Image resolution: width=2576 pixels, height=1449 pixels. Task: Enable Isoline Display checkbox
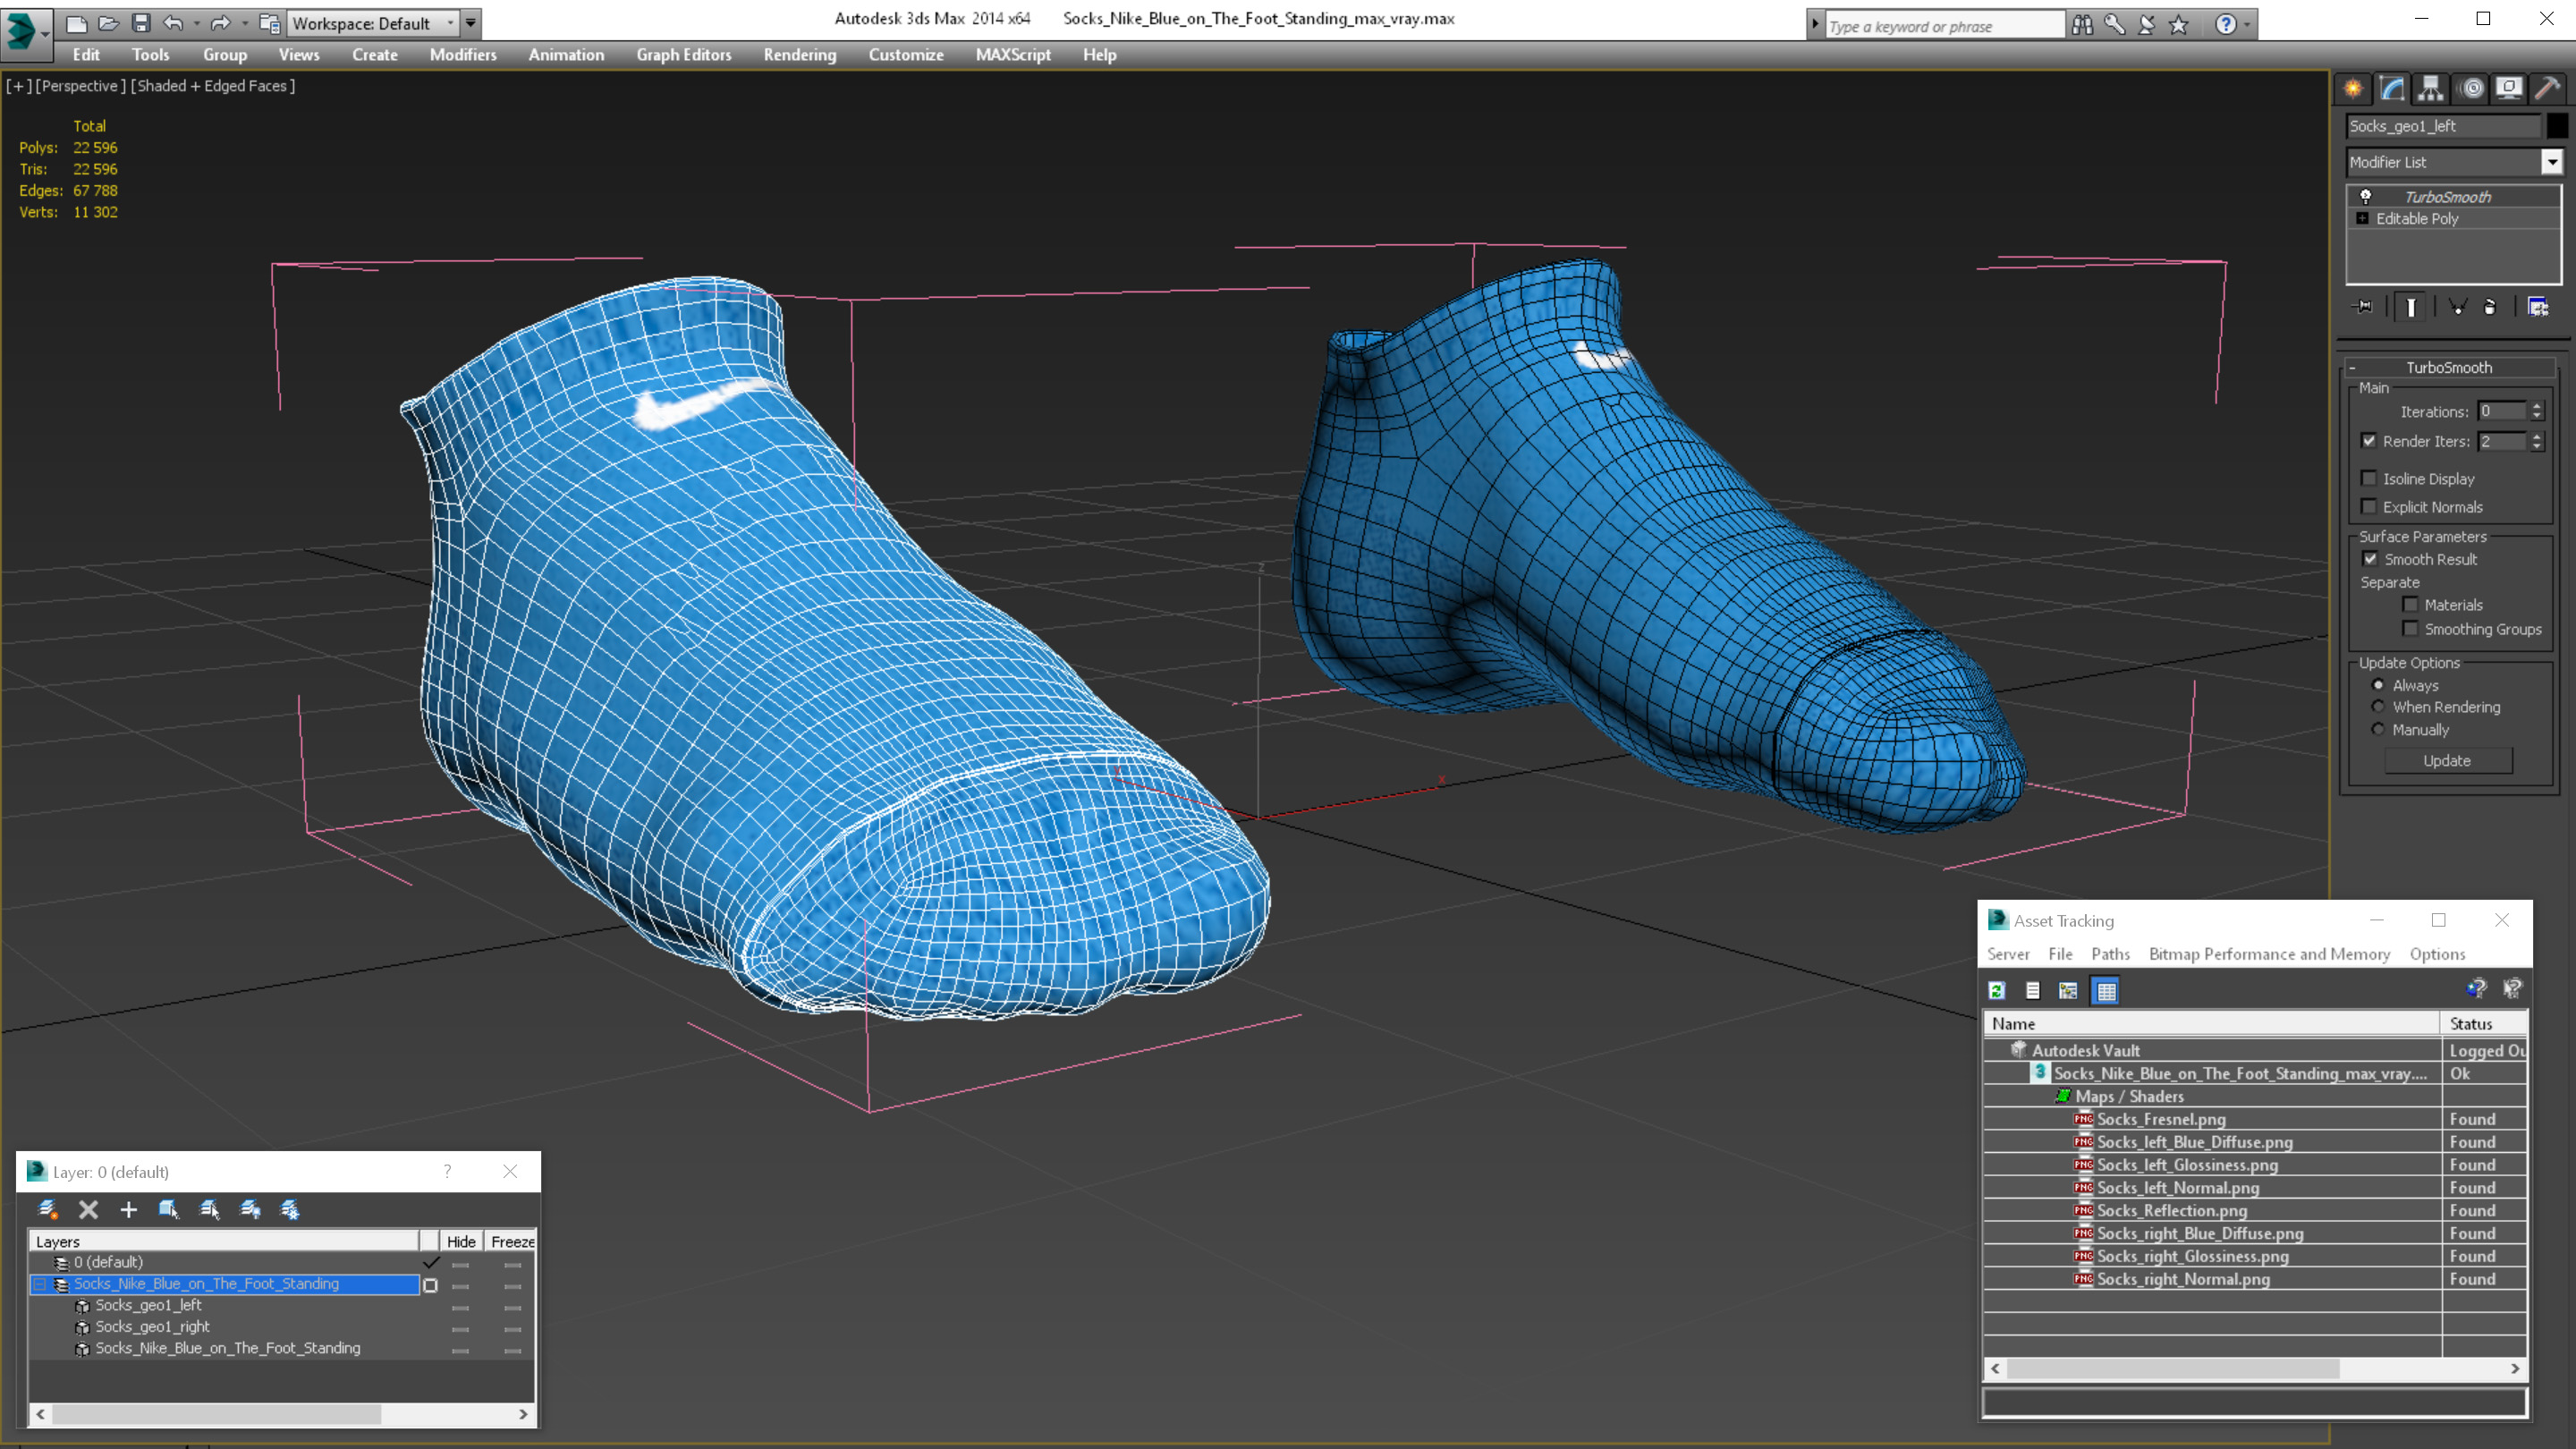[x=2369, y=478]
